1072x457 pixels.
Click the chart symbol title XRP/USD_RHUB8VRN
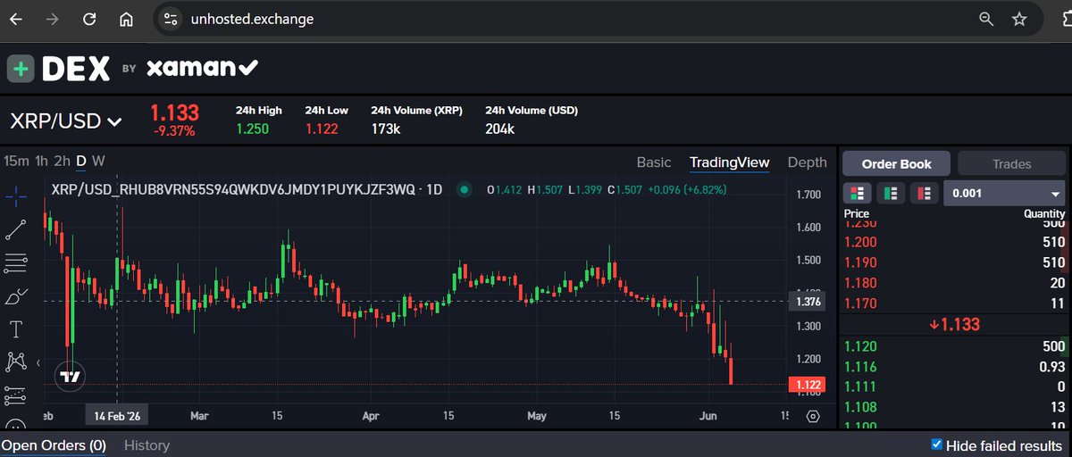[x=234, y=189]
